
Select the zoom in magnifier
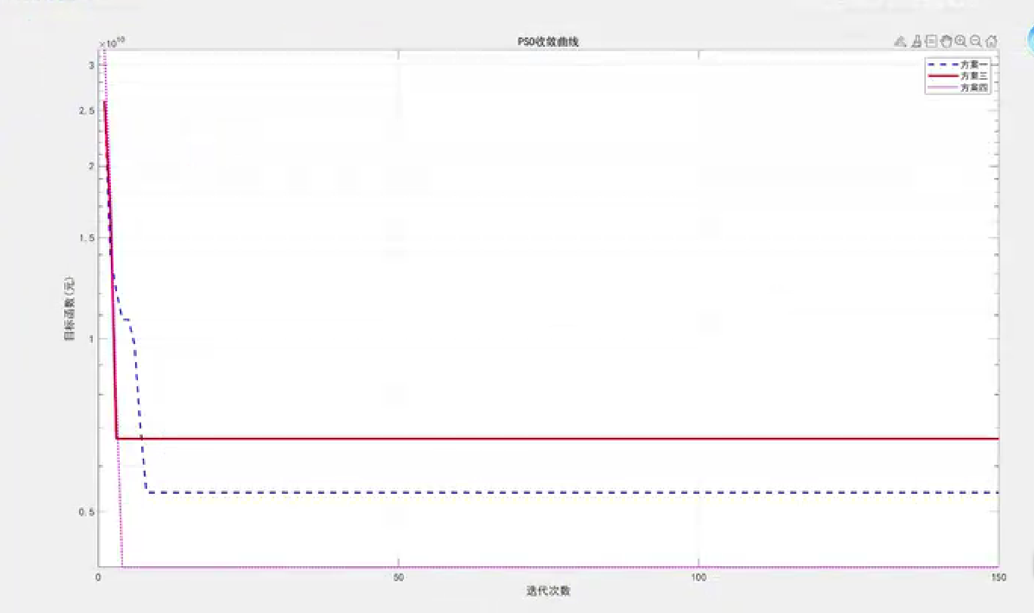(961, 41)
